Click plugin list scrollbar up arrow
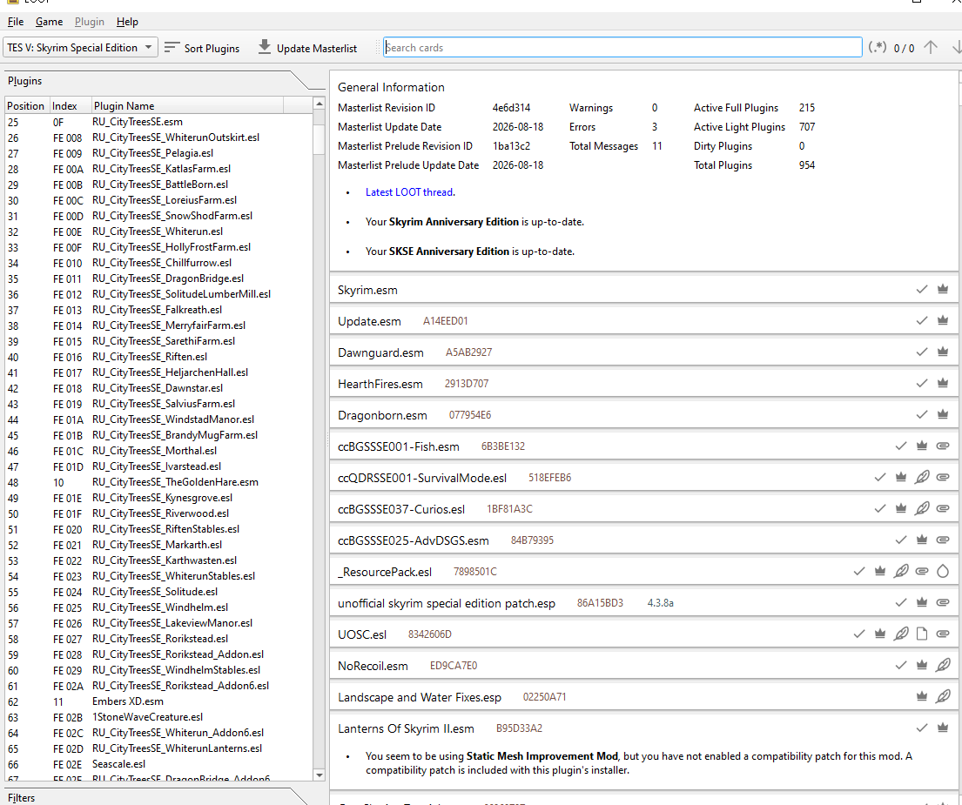 (319, 104)
